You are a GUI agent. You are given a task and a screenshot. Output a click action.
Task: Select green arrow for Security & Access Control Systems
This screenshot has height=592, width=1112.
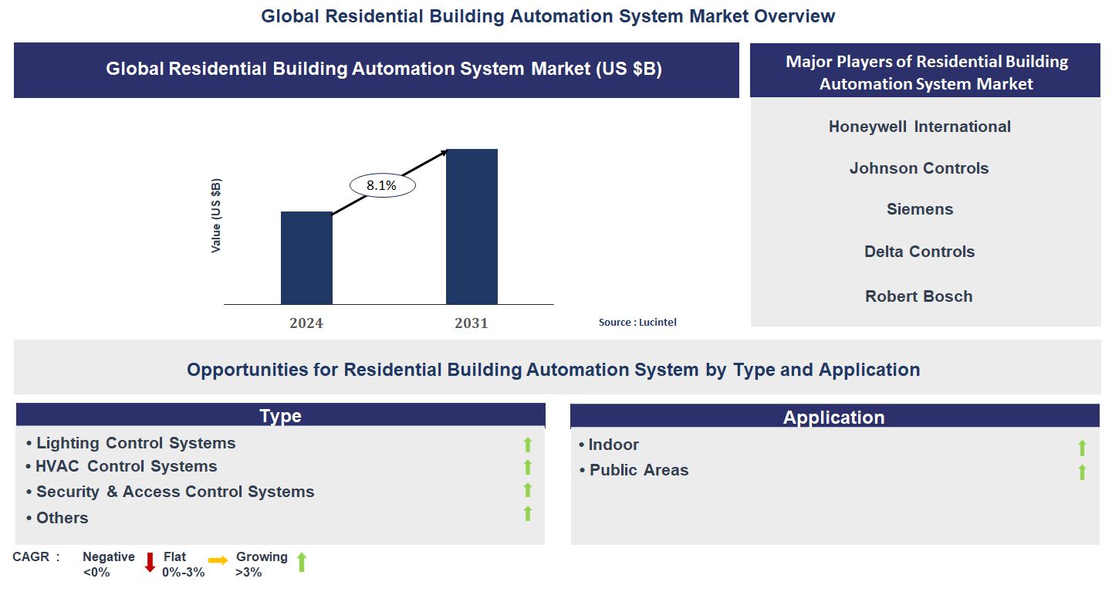click(x=528, y=490)
